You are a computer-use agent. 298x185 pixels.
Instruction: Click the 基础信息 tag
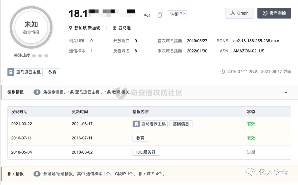(x=181, y=124)
